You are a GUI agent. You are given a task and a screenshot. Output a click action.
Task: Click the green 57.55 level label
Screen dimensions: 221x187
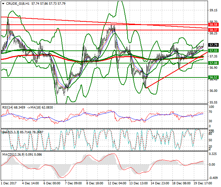213,51
